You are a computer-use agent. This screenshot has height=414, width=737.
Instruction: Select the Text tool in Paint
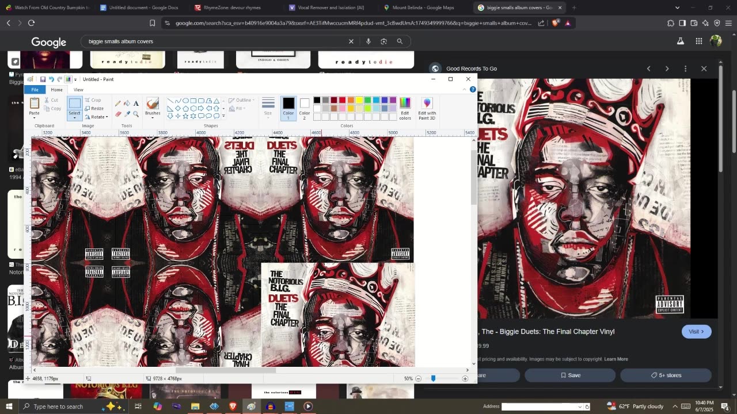click(136, 103)
